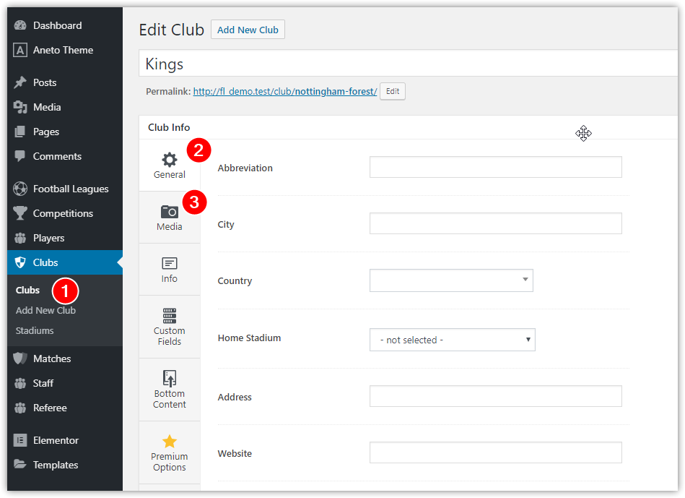Viewport: 685px width, 498px height.
Task: Focus the Website input field
Action: (x=495, y=452)
